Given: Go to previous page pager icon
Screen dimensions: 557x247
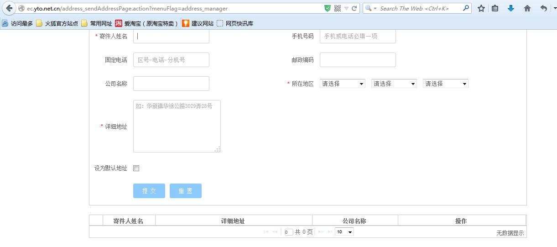Looking at the screenshot, I should point(275,232).
